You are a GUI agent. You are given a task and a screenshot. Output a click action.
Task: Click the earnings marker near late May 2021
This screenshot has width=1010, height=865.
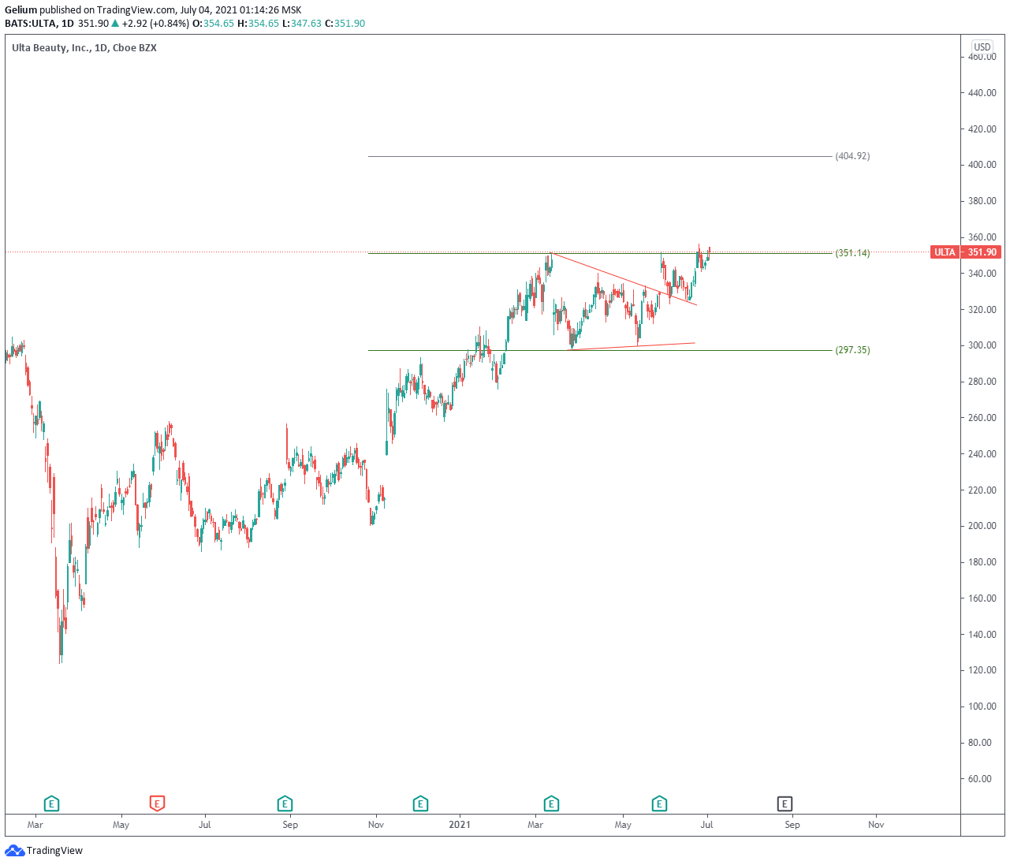659,804
